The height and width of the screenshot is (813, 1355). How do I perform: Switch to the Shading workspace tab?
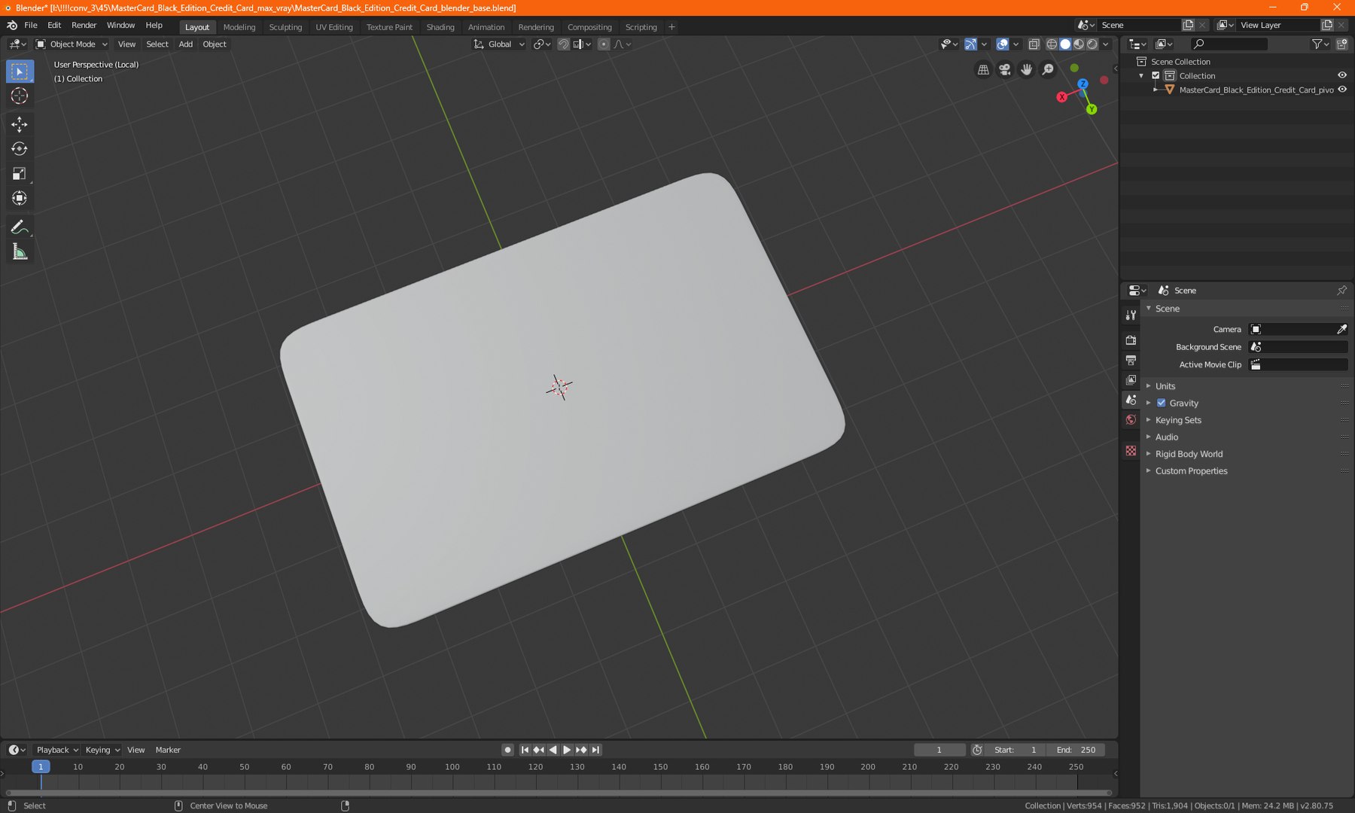[440, 27]
